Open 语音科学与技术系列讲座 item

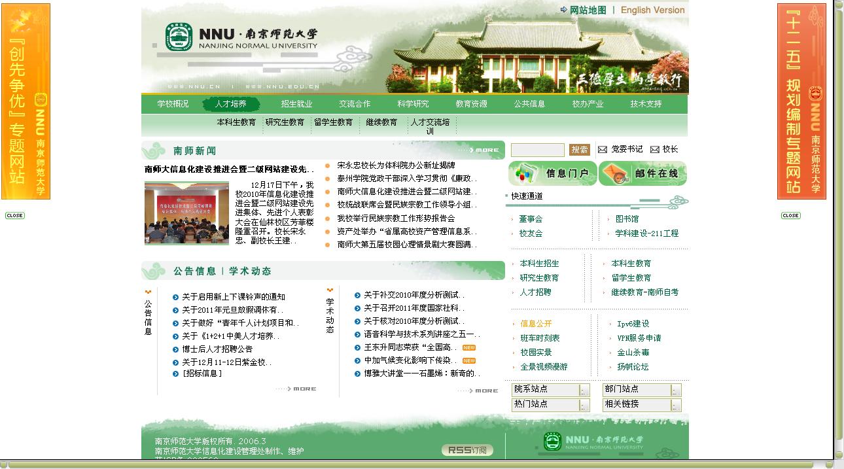pos(422,334)
